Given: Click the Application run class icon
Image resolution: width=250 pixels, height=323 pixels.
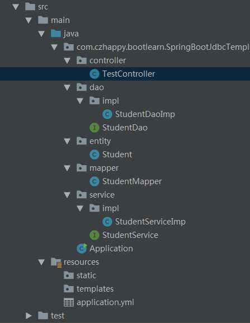Looking at the screenshot, I should (x=82, y=249).
